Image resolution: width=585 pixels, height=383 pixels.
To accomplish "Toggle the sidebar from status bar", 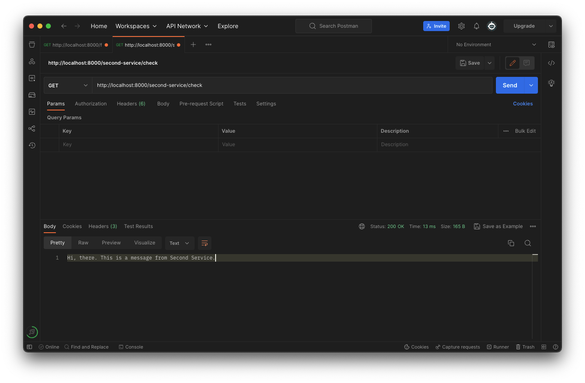I will [x=29, y=347].
